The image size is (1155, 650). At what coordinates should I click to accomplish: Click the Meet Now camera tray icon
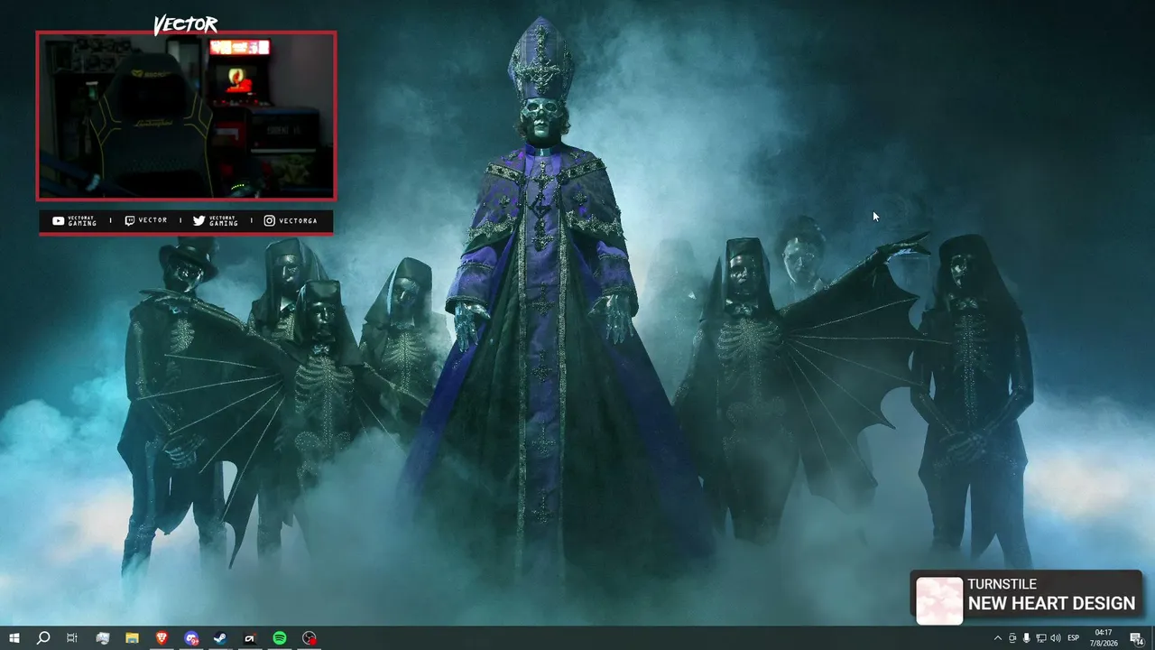(1012, 638)
